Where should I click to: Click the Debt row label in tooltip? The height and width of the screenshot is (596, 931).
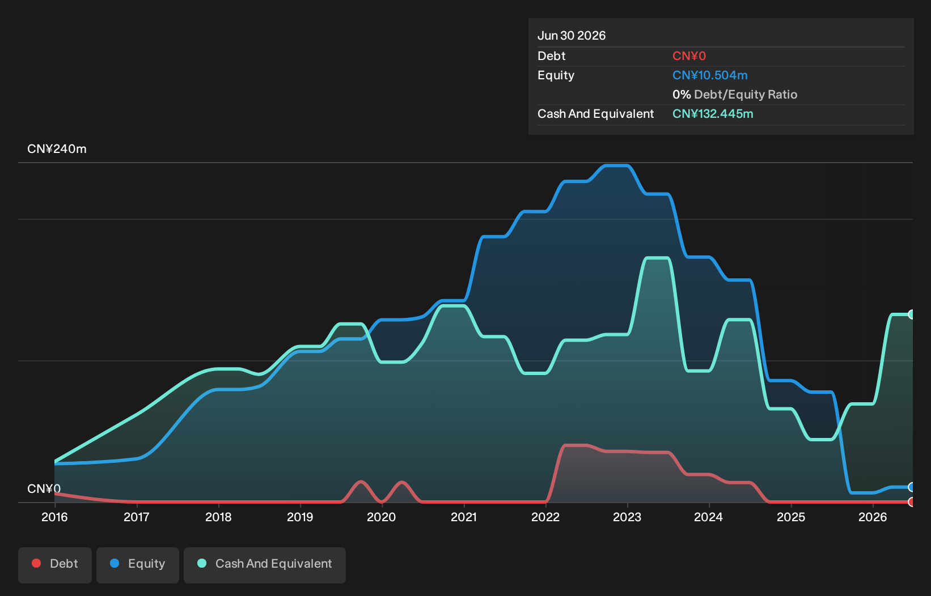[552, 56]
